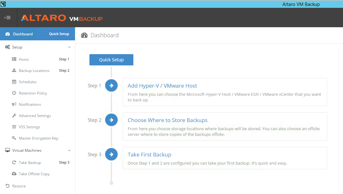
Task: Open Take First Backup link
Action: point(149,155)
